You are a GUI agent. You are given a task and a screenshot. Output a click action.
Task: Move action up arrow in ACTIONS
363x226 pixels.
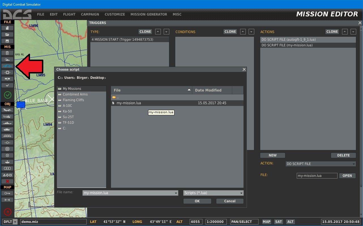tap(345, 32)
